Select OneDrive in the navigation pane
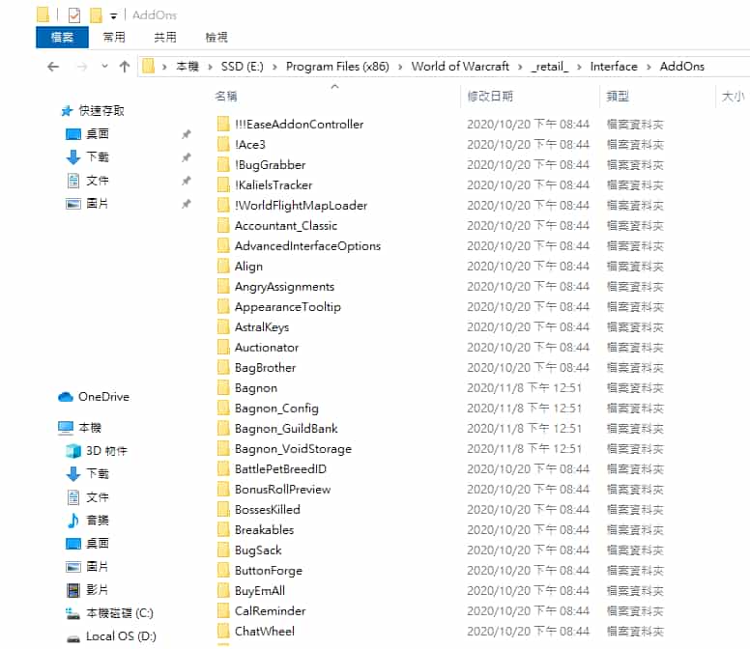The height and width of the screenshot is (649, 750). (x=102, y=397)
